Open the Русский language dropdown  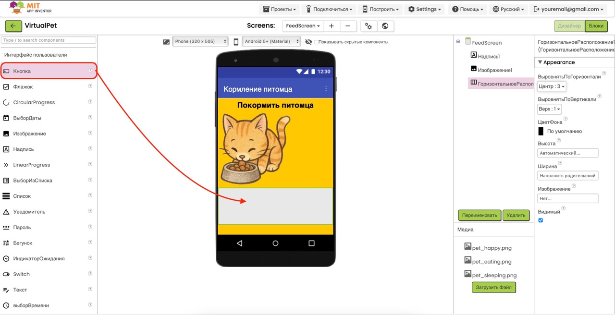(x=508, y=9)
